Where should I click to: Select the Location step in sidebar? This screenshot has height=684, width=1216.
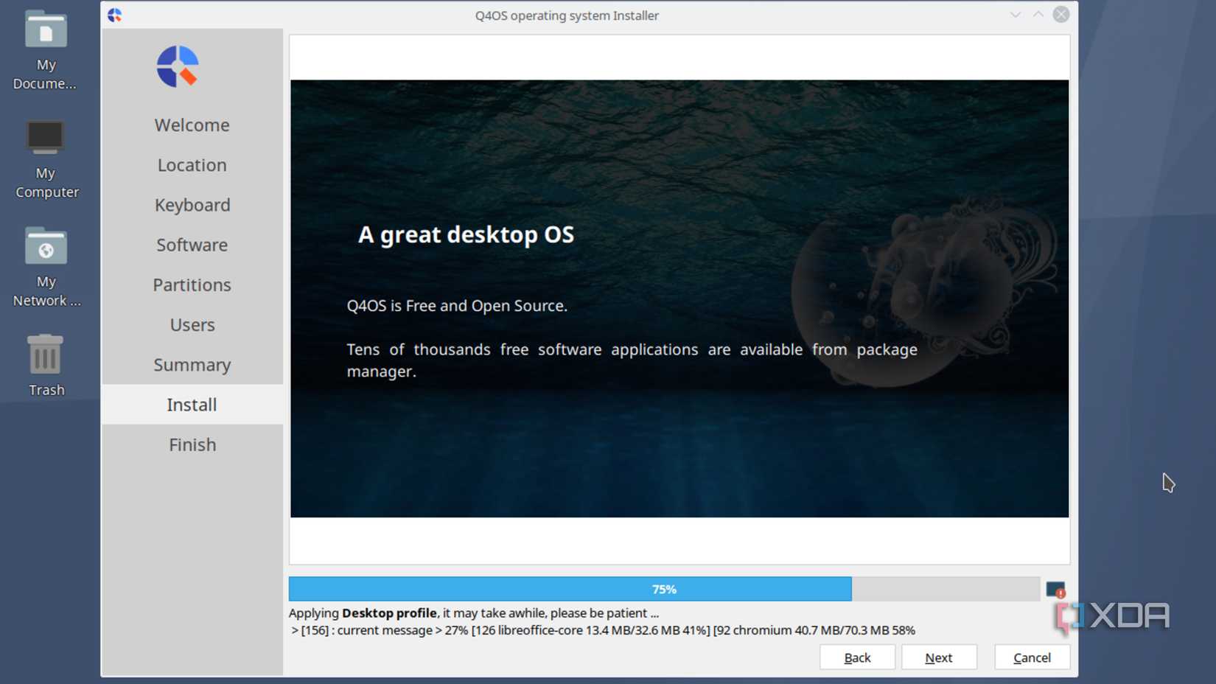[x=192, y=165]
